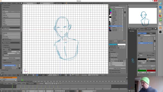The width and height of the screenshot is (163, 92).
Task: Open the Arrange Strokes dropdown
Action: point(11,28)
